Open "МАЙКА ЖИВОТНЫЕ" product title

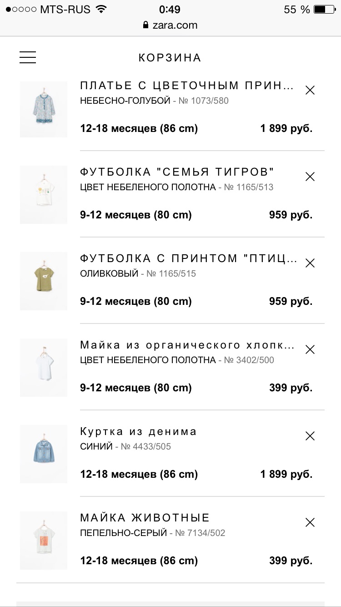pos(145,518)
